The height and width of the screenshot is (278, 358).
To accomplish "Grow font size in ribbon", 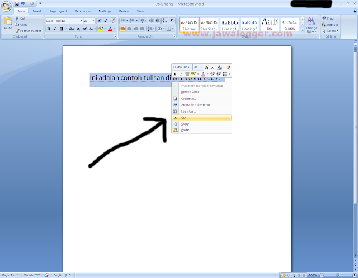I will pos(99,21).
